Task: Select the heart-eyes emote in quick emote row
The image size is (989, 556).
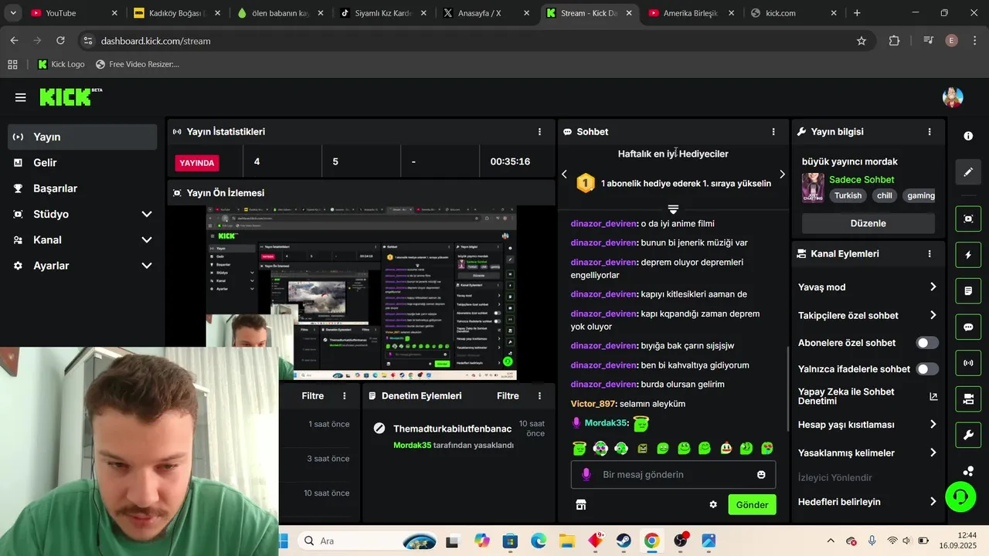Action: (767, 448)
